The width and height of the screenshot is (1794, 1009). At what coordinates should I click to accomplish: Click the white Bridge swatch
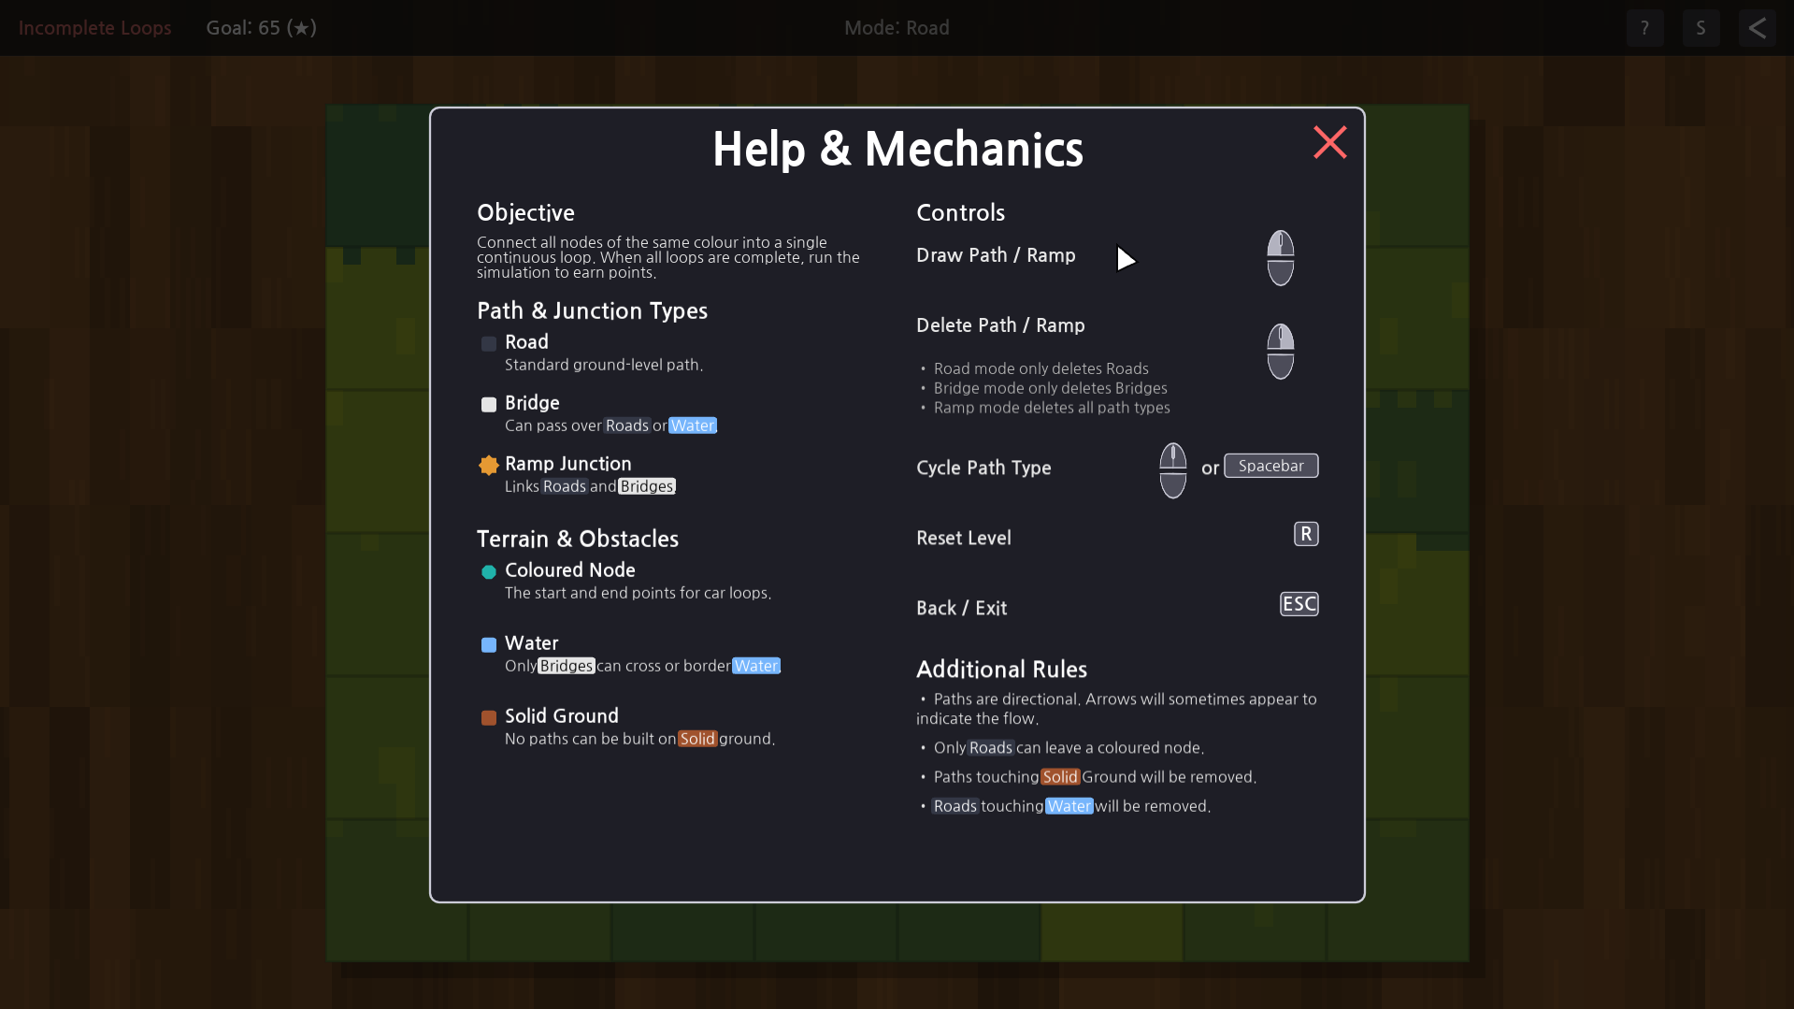pyautogui.click(x=489, y=405)
